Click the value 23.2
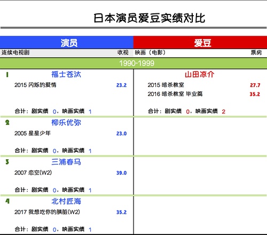Viewport: 267px width, 235px height. [x=121, y=85]
